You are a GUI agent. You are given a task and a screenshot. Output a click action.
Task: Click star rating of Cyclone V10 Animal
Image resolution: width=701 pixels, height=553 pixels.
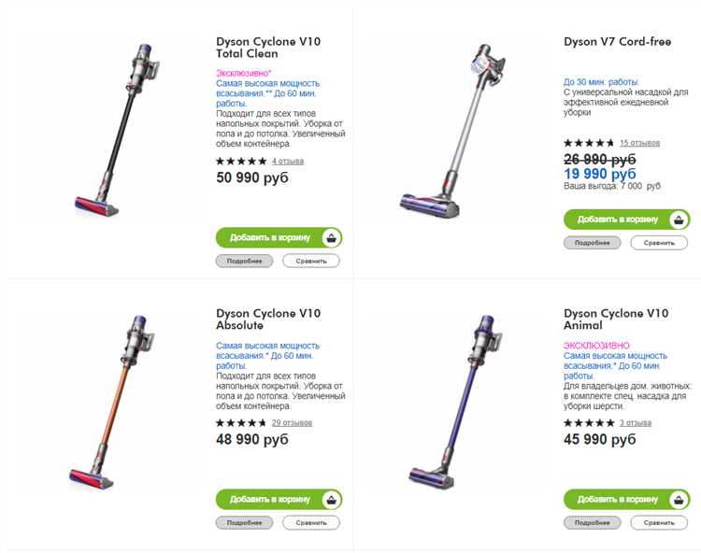(x=589, y=423)
